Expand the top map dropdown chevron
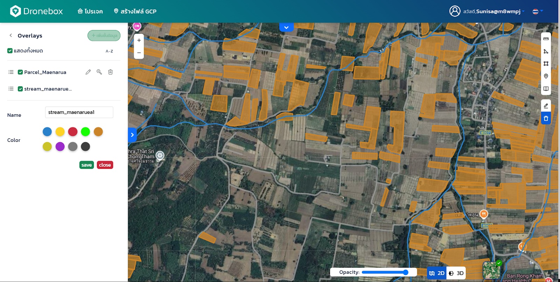 pos(286,27)
